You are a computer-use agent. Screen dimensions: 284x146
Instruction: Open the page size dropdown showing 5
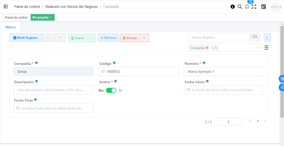pyautogui.click(x=230, y=122)
